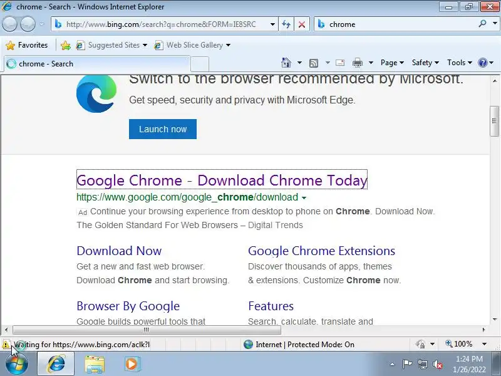This screenshot has height=376, width=501.
Task: Open a new blank tab
Action: coord(200,64)
